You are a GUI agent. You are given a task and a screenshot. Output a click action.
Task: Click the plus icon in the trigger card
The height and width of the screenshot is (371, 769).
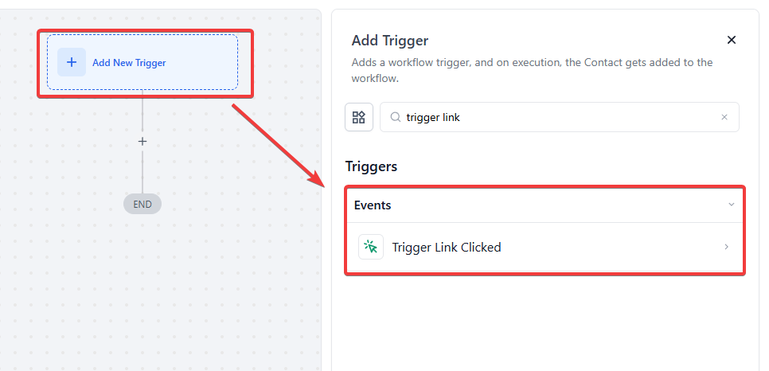72,62
